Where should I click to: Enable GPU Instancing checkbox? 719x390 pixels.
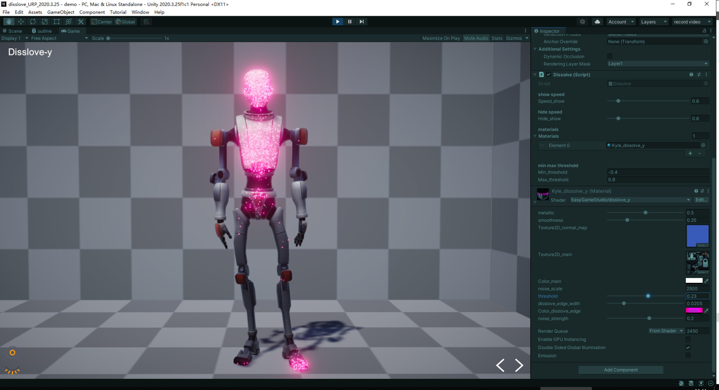pyautogui.click(x=688, y=339)
